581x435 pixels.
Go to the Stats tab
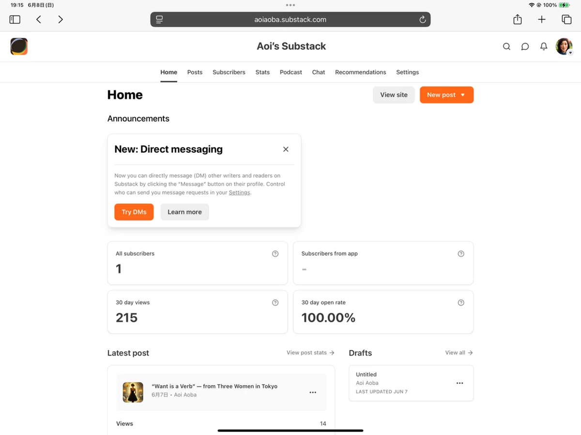click(262, 72)
